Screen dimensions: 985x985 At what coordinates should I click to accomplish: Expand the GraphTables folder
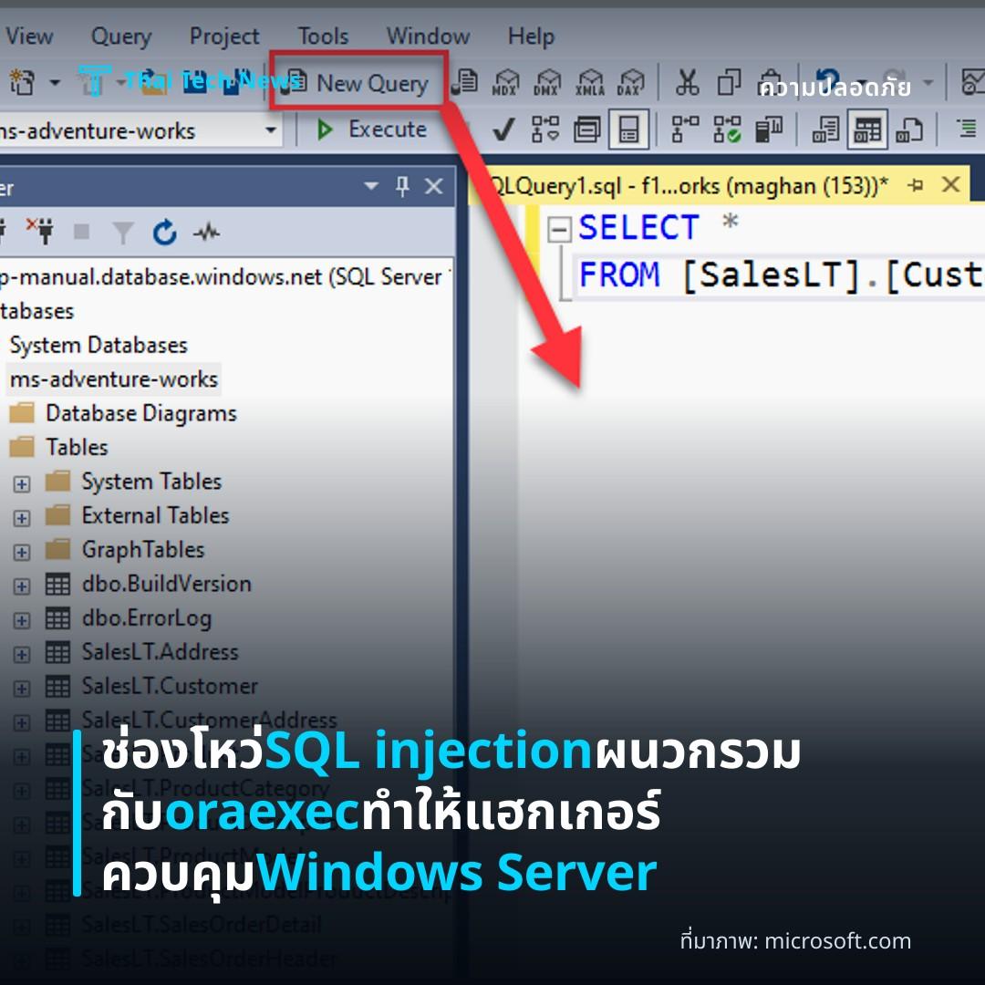point(21,552)
